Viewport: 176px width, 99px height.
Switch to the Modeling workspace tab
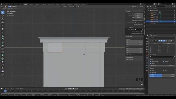[x=31, y=4]
